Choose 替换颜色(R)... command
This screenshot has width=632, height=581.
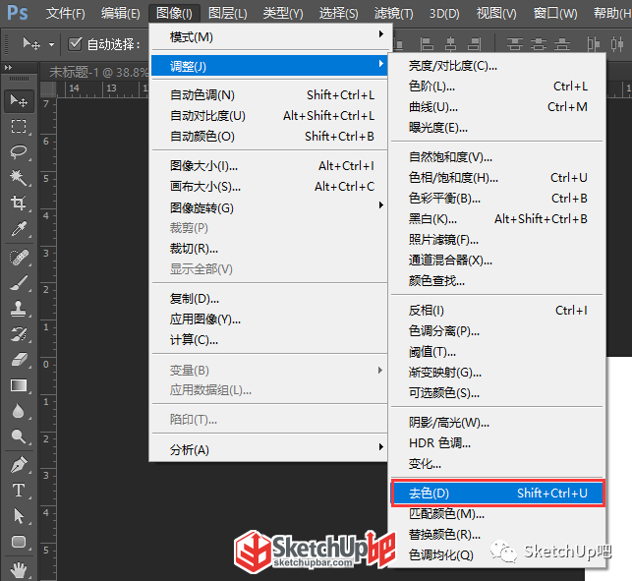pos(496,535)
